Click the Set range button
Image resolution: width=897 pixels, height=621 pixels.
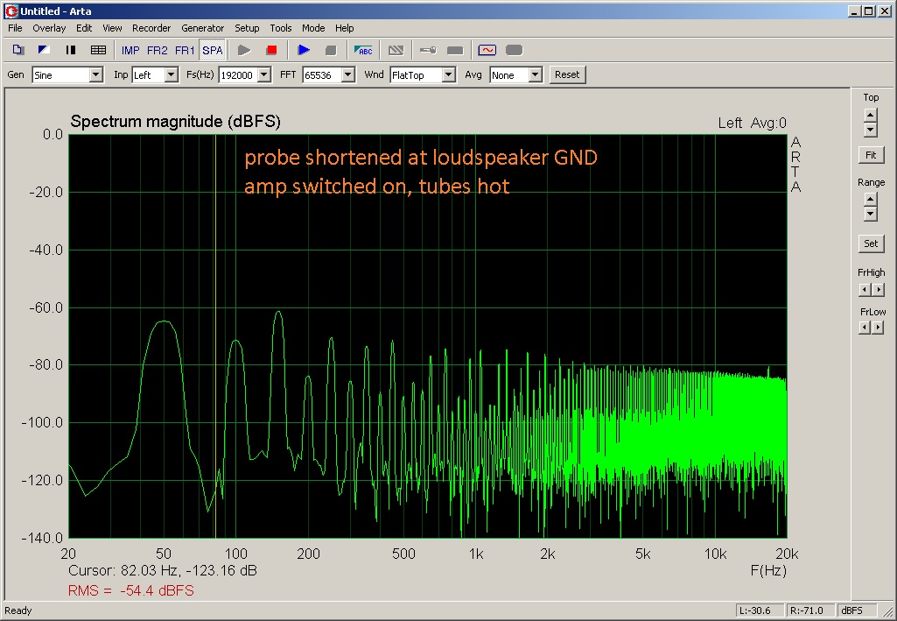871,243
